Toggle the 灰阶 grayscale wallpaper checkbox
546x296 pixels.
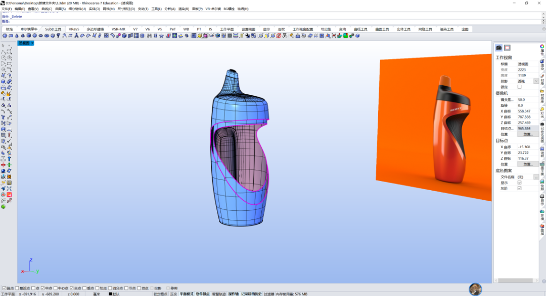coord(520,188)
